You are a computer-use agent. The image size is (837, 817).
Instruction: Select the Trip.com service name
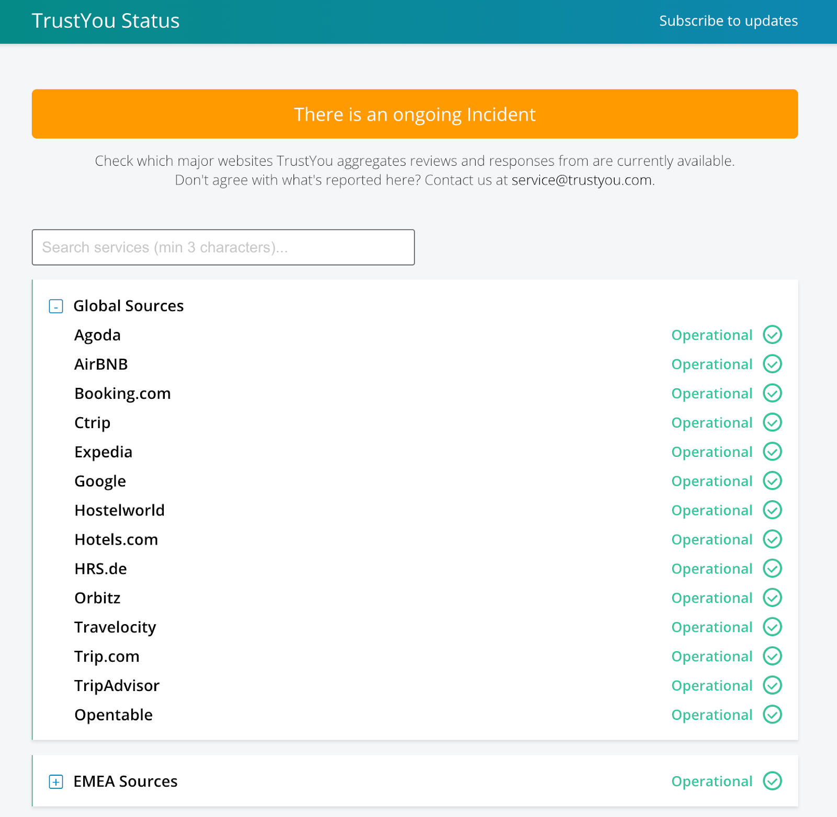(x=107, y=658)
